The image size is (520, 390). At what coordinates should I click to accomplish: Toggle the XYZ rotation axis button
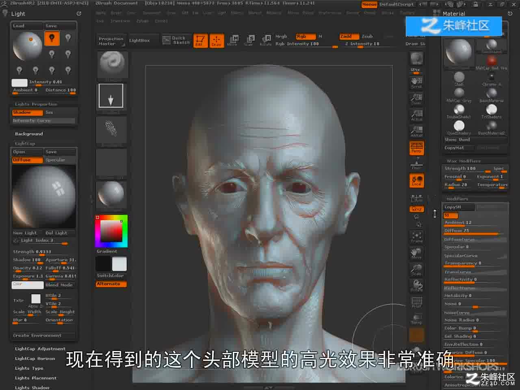click(x=416, y=209)
